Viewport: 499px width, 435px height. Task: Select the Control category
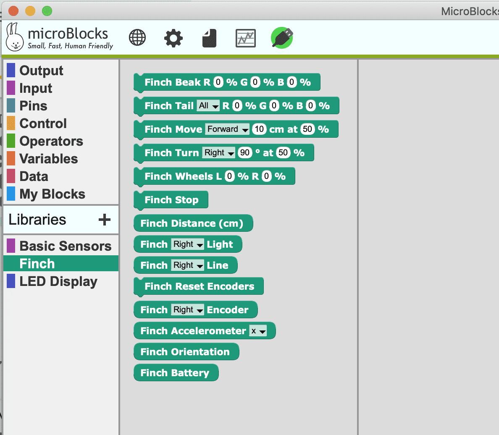coord(43,123)
